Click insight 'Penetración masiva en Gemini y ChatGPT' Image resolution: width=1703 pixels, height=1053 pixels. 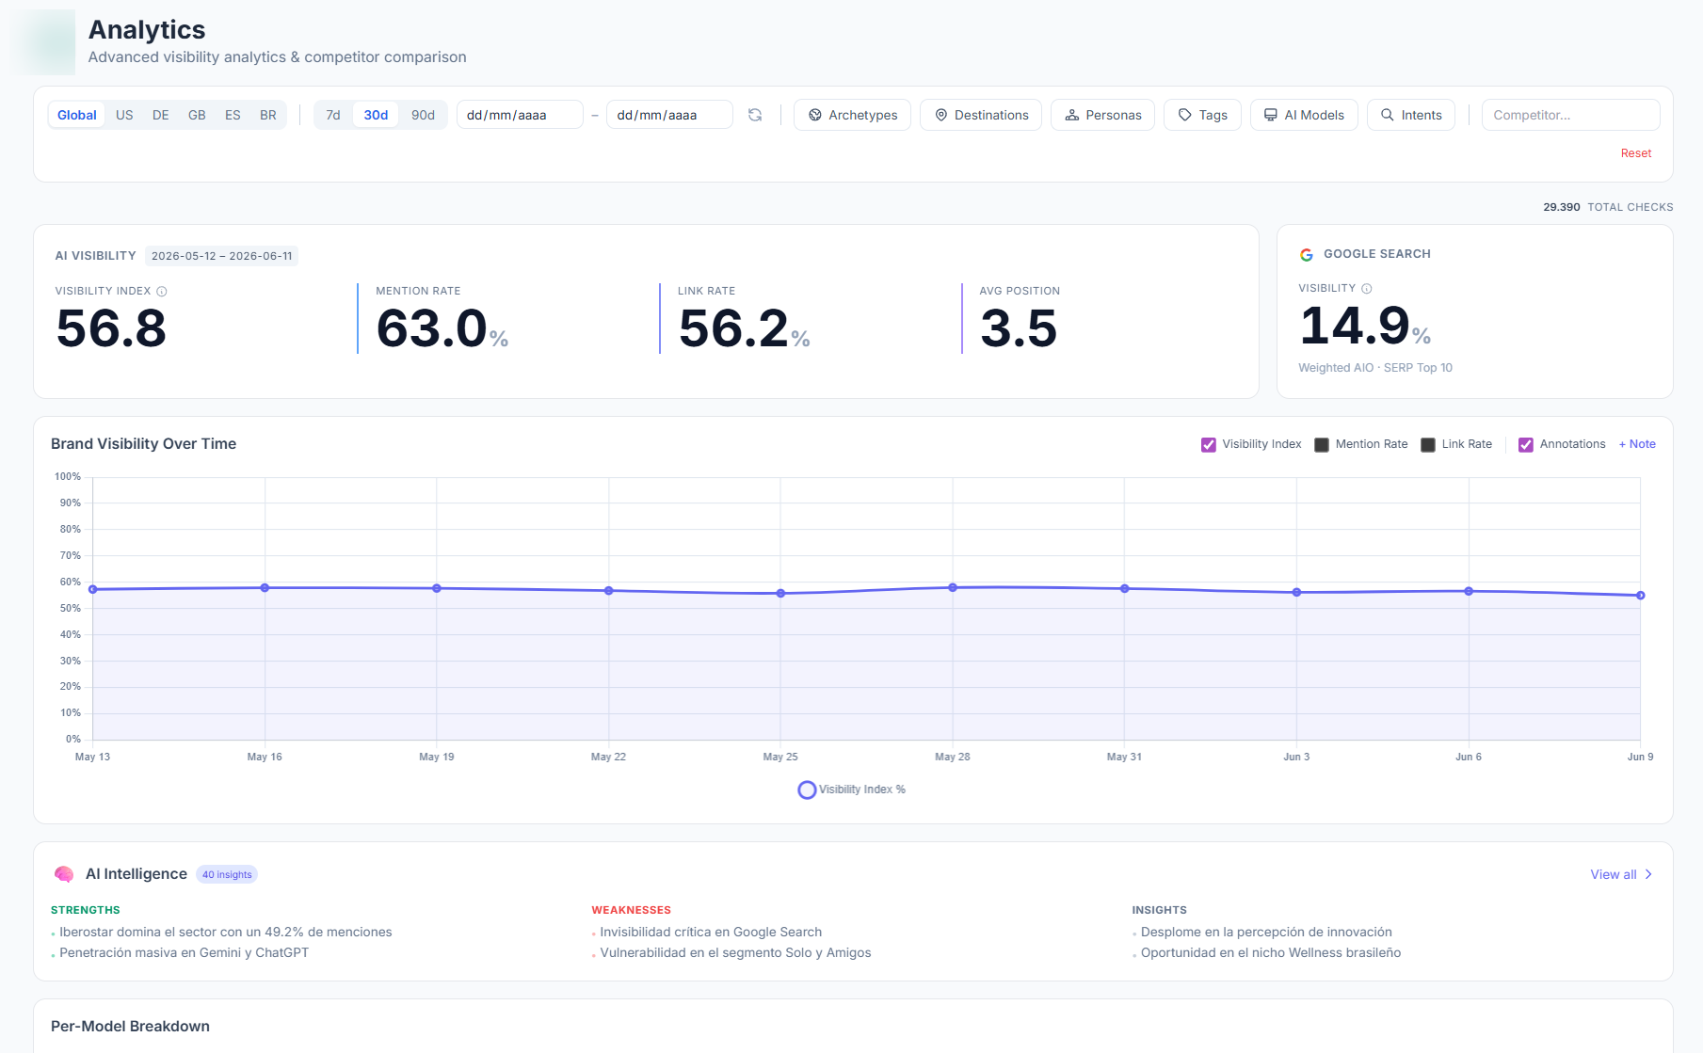(x=185, y=952)
